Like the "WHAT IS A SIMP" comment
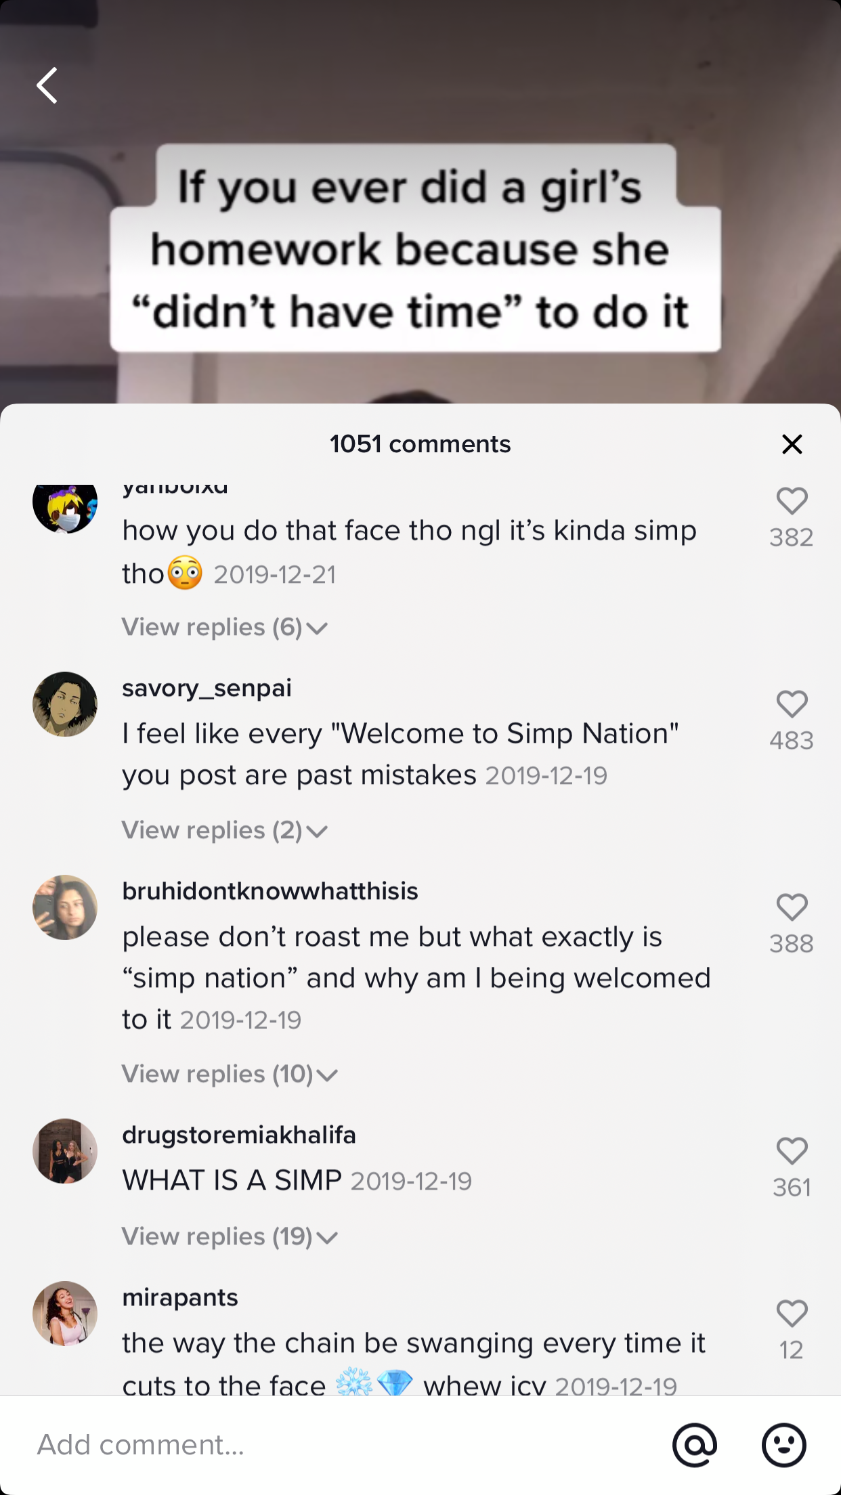Screen dimensions: 841x1495 point(792,1152)
